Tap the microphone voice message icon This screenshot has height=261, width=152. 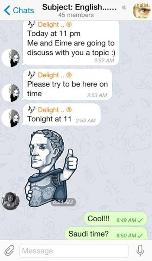coord(140,251)
